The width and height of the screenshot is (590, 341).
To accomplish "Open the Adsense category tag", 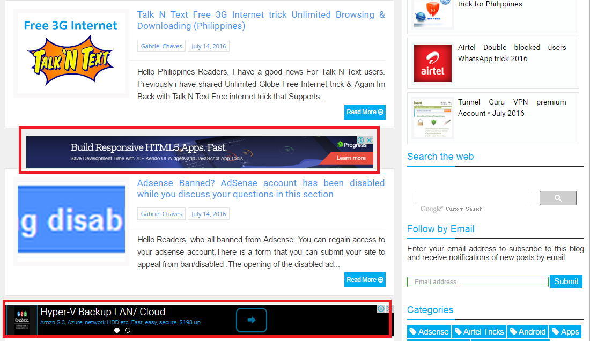I will [x=429, y=332].
